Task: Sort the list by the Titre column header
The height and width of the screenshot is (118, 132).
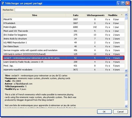Action: (x=34, y=15)
